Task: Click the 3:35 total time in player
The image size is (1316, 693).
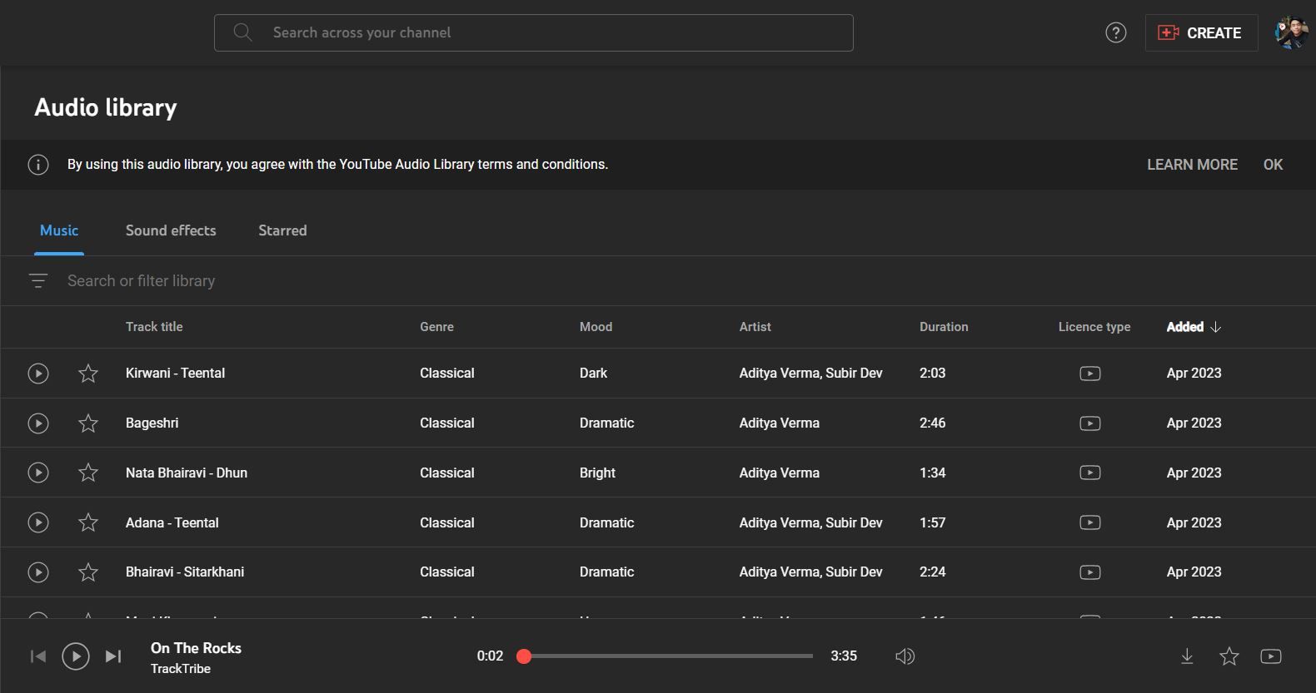Action: click(844, 656)
